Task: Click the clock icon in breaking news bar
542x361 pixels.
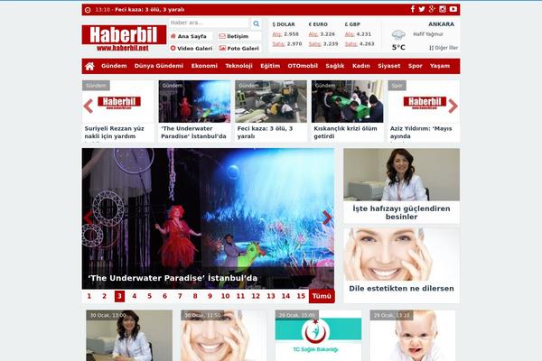Action: click(88, 10)
